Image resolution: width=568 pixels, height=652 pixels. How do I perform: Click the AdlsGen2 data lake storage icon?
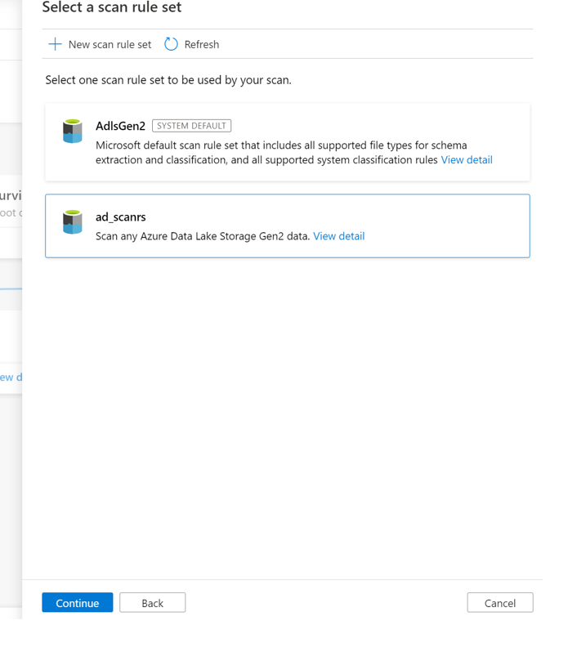(73, 132)
